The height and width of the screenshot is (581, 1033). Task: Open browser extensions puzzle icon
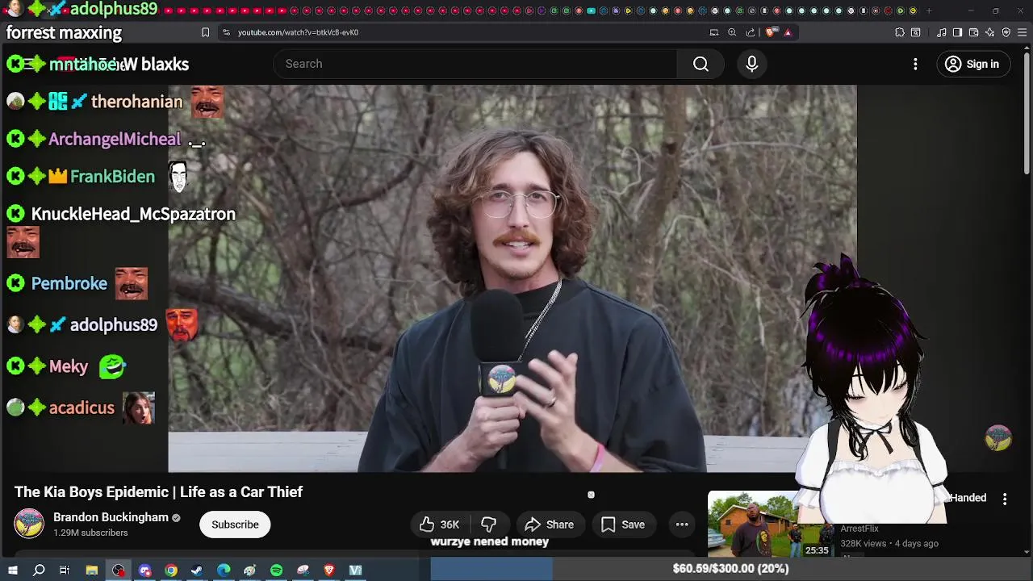(x=900, y=32)
